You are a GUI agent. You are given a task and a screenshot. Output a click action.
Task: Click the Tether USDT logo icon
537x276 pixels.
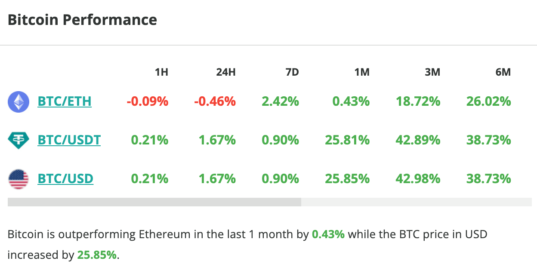tap(19, 140)
